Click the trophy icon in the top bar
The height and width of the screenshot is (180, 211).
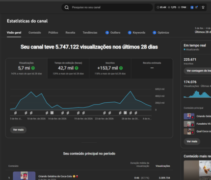pyautogui.click(x=203, y=7)
